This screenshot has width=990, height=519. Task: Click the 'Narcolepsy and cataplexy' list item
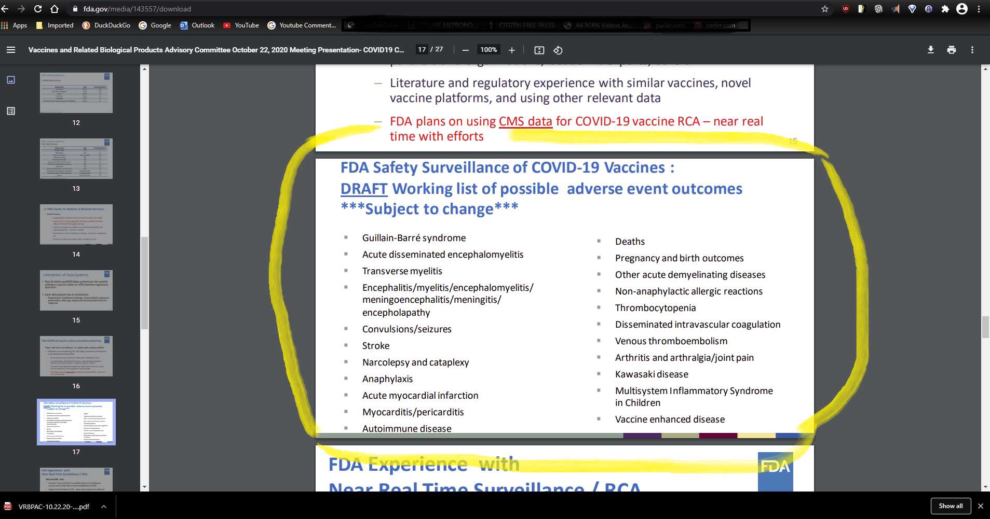pyautogui.click(x=415, y=362)
